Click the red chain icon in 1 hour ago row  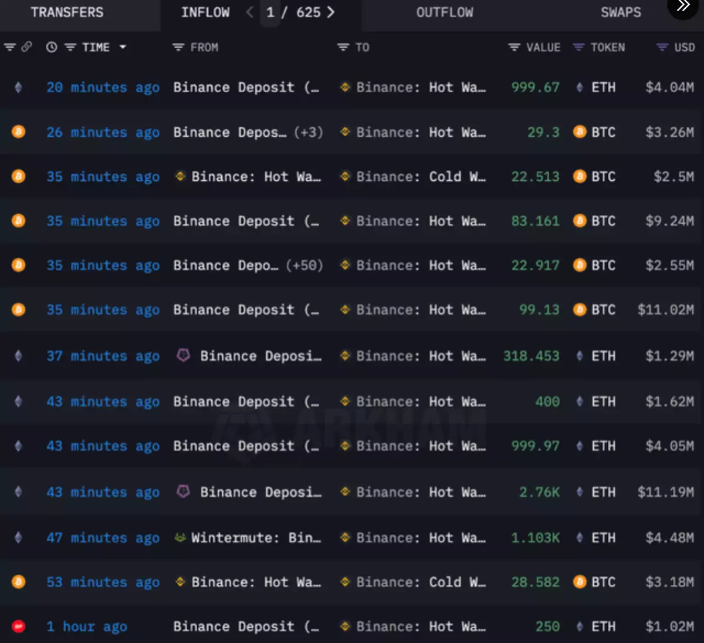point(18,627)
